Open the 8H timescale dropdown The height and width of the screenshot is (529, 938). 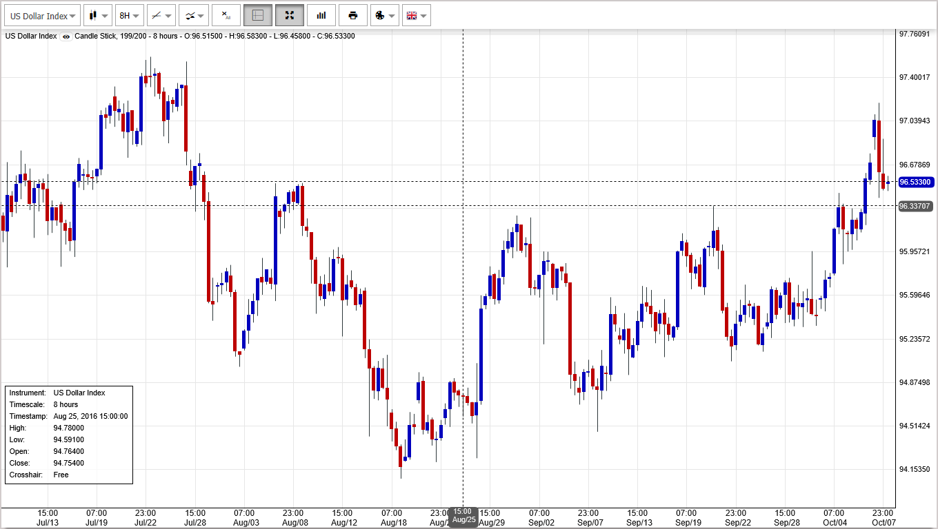click(130, 15)
